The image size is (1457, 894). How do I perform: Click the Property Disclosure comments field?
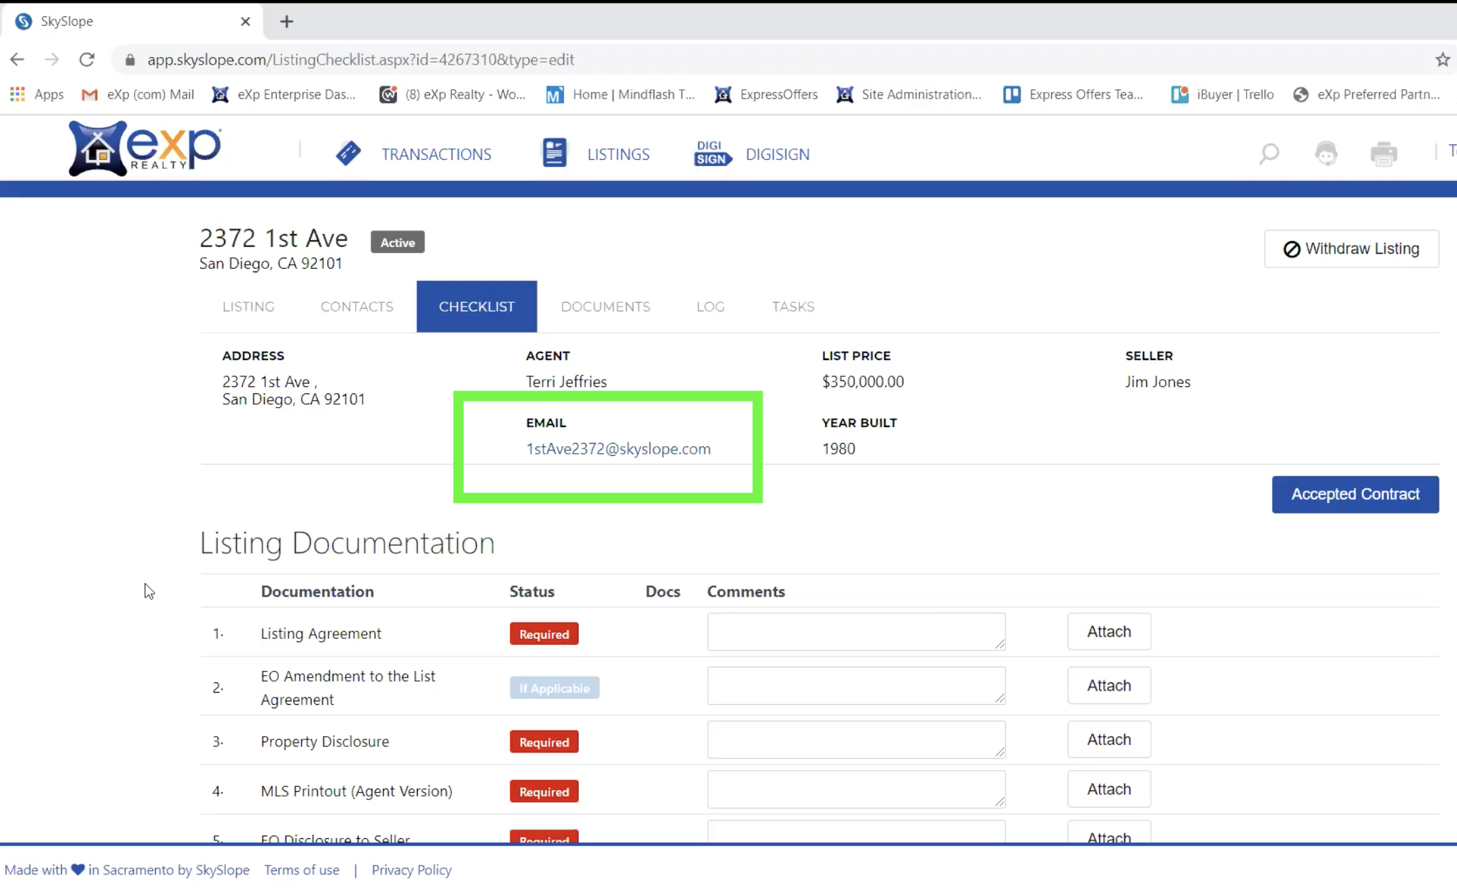pos(856,740)
